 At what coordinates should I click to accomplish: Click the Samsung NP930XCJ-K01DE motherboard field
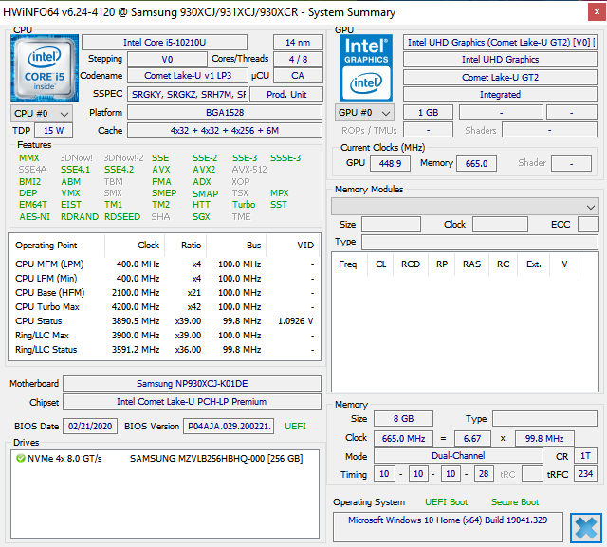coord(193,383)
